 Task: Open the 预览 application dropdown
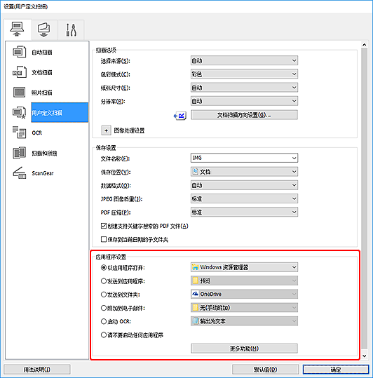click(244, 281)
